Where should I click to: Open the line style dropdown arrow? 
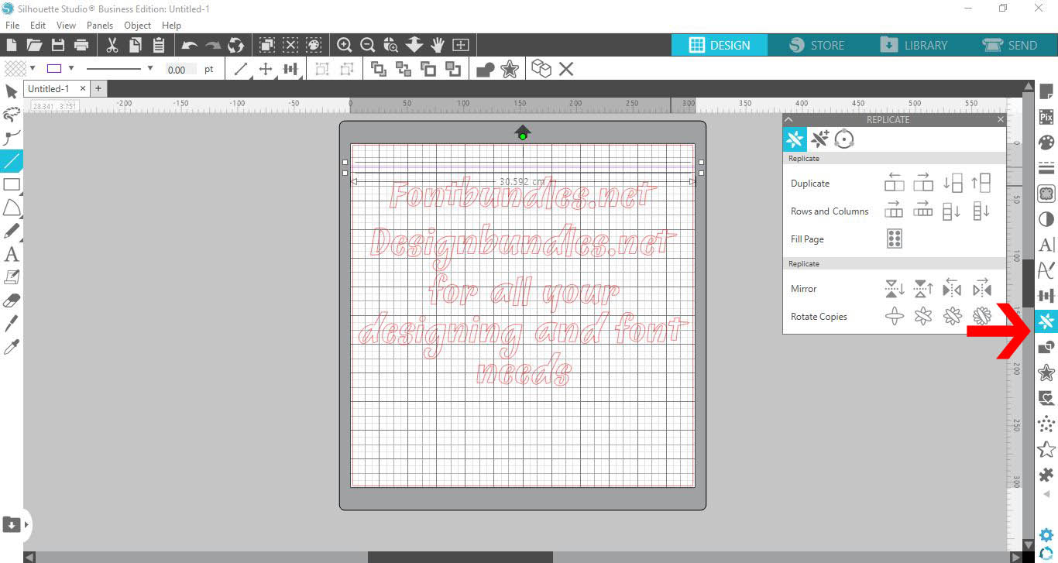tap(150, 68)
